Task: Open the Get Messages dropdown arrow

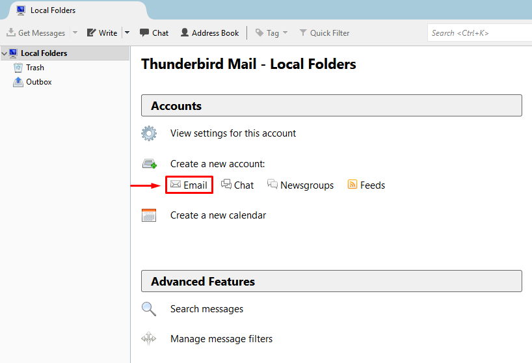Action: 75,33
